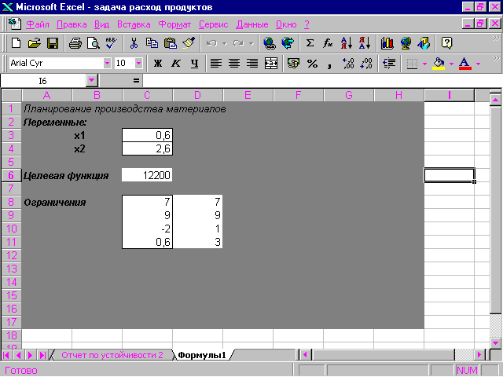Expand the Arial Cyr font name dropdown

coord(107,63)
